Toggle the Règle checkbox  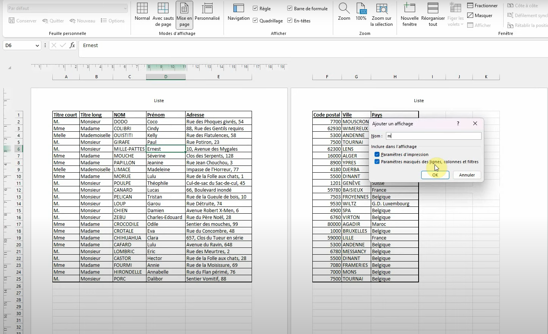click(x=255, y=8)
